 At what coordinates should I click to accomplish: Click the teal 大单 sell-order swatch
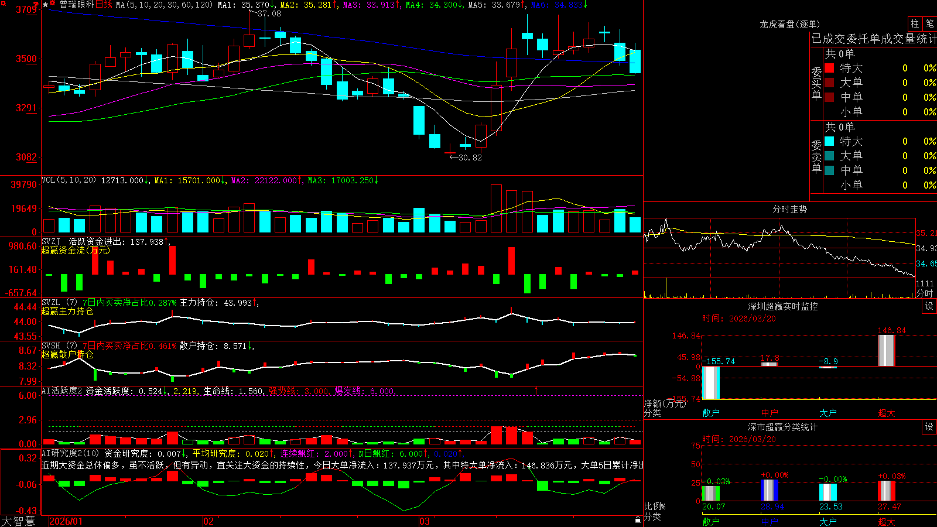pyautogui.click(x=829, y=156)
